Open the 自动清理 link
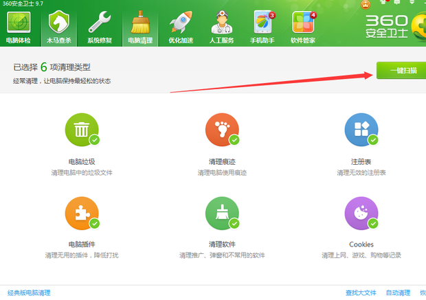The image size is (426, 300). [398, 292]
